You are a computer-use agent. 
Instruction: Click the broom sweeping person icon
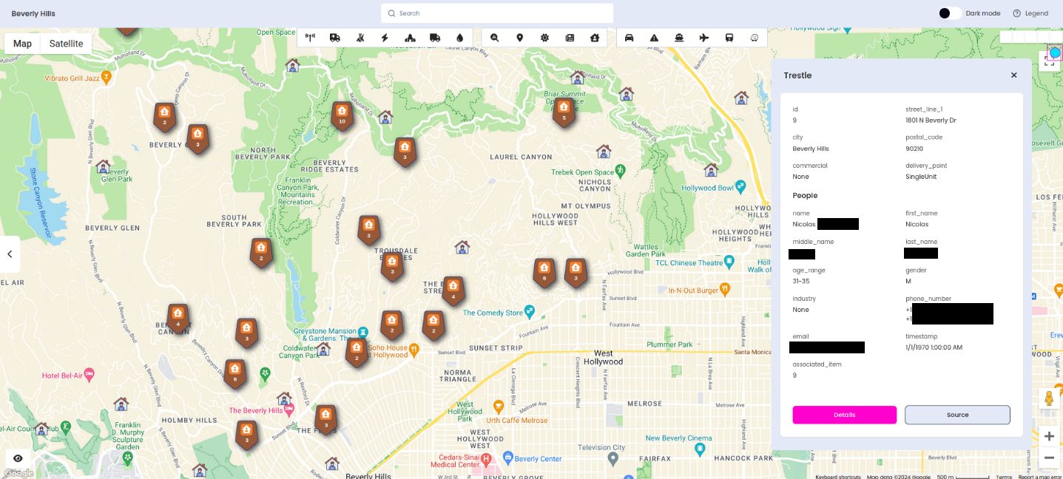360,38
